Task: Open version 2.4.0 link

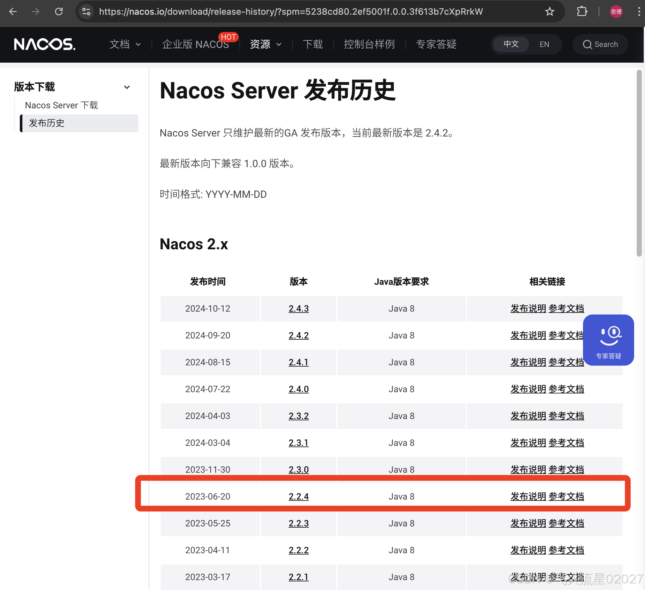Action: [x=299, y=389]
